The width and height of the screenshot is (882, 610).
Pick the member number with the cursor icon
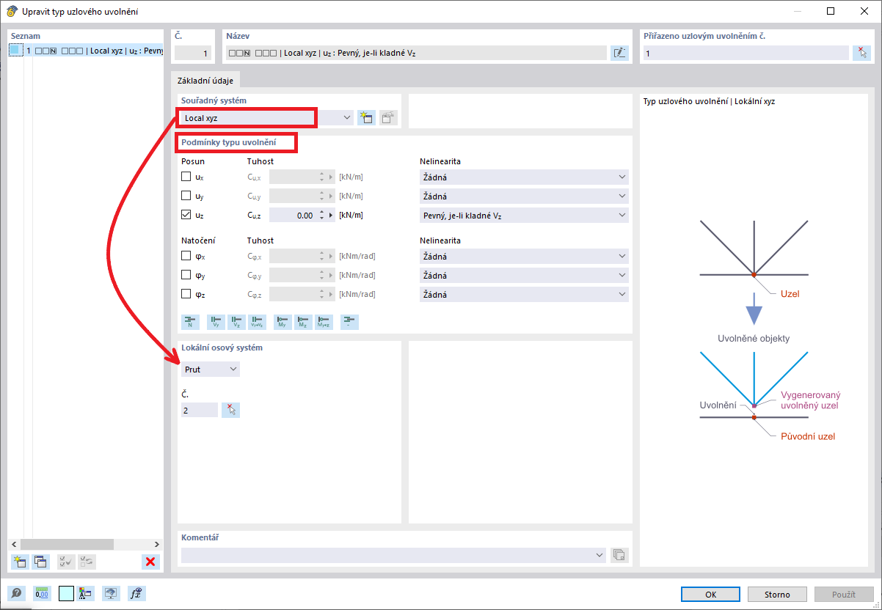click(231, 410)
